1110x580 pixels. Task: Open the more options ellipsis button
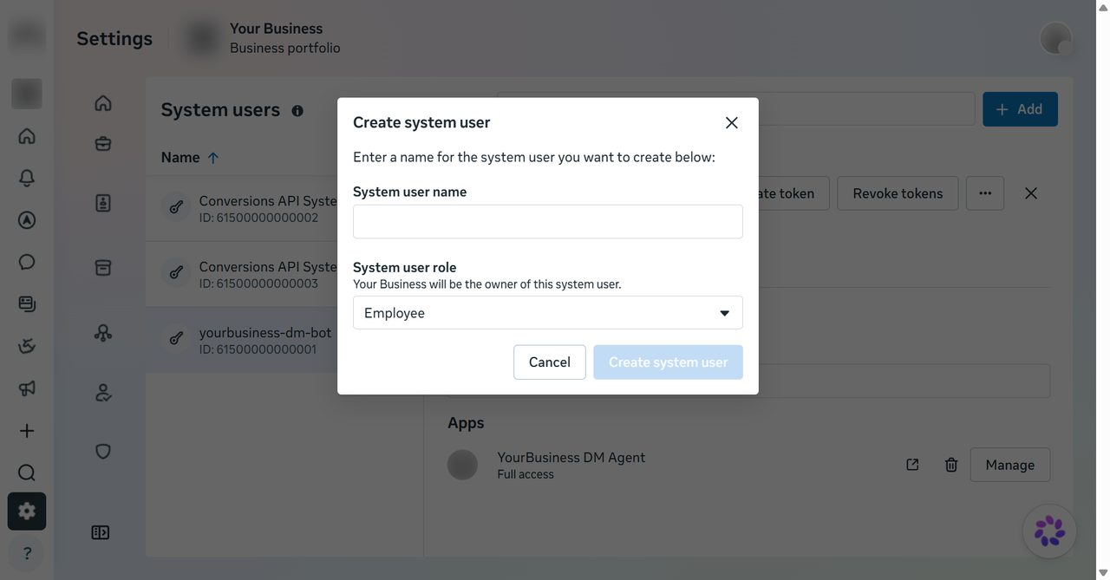click(x=985, y=193)
